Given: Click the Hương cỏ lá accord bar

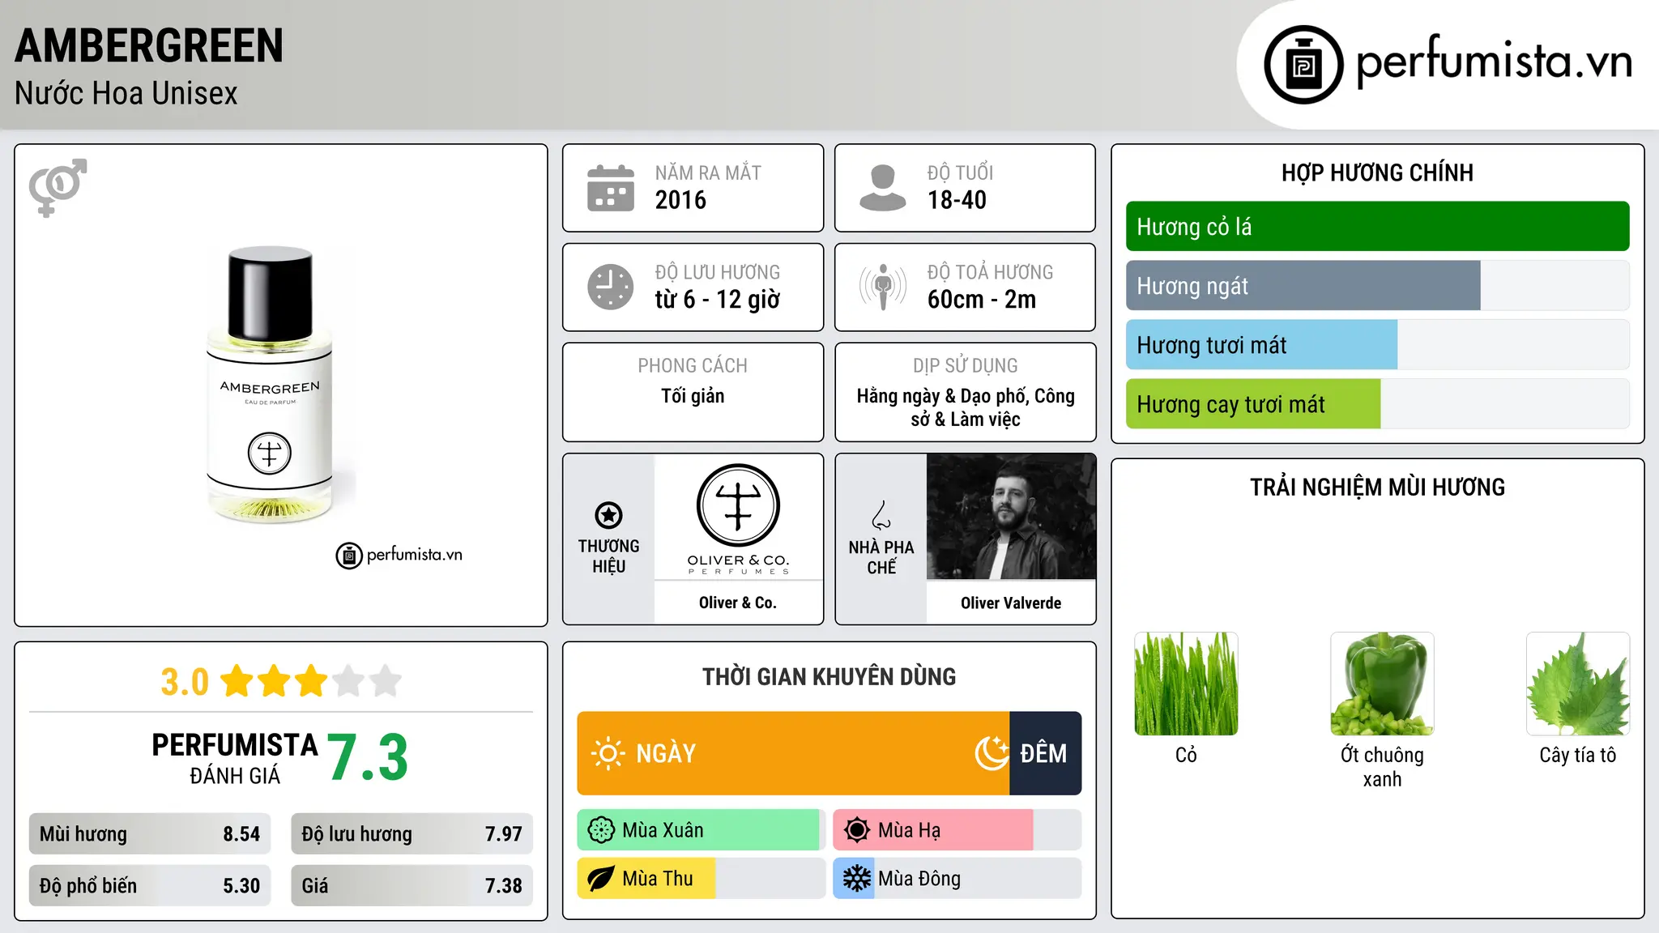Looking at the screenshot, I should 1377,226.
